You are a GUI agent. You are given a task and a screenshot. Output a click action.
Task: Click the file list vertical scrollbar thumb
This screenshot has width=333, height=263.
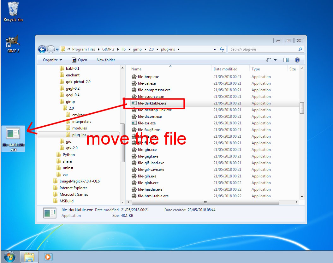coord(302,108)
